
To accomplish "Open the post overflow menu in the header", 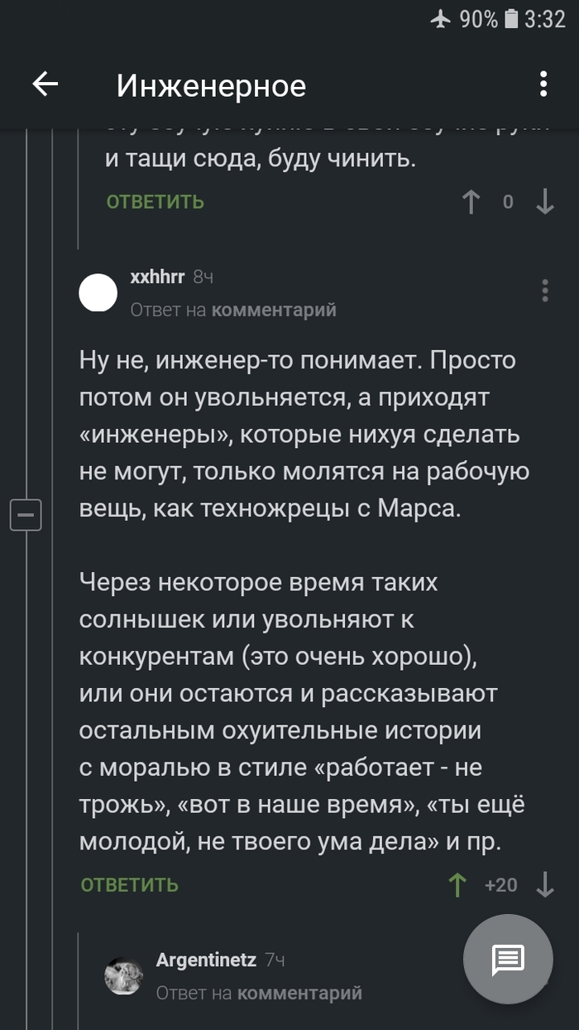I will point(543,84).
